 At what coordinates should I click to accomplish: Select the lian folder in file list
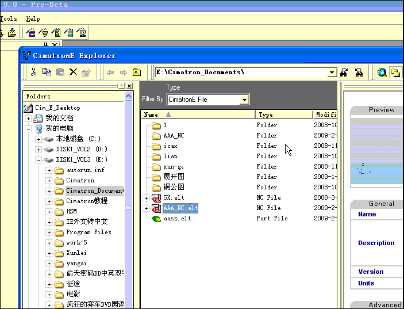170,157
